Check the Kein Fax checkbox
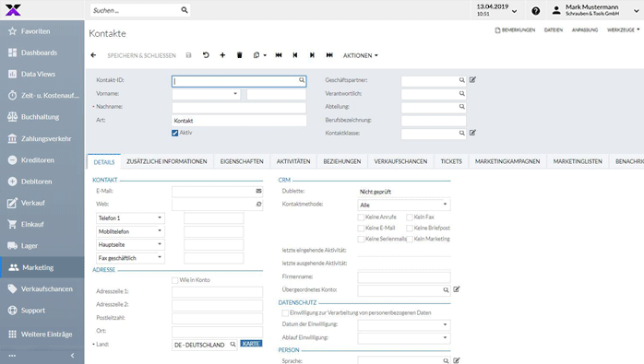 410,217
